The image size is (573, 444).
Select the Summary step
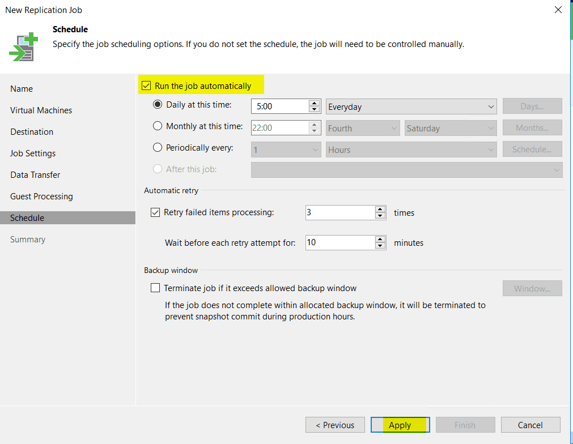27,239
